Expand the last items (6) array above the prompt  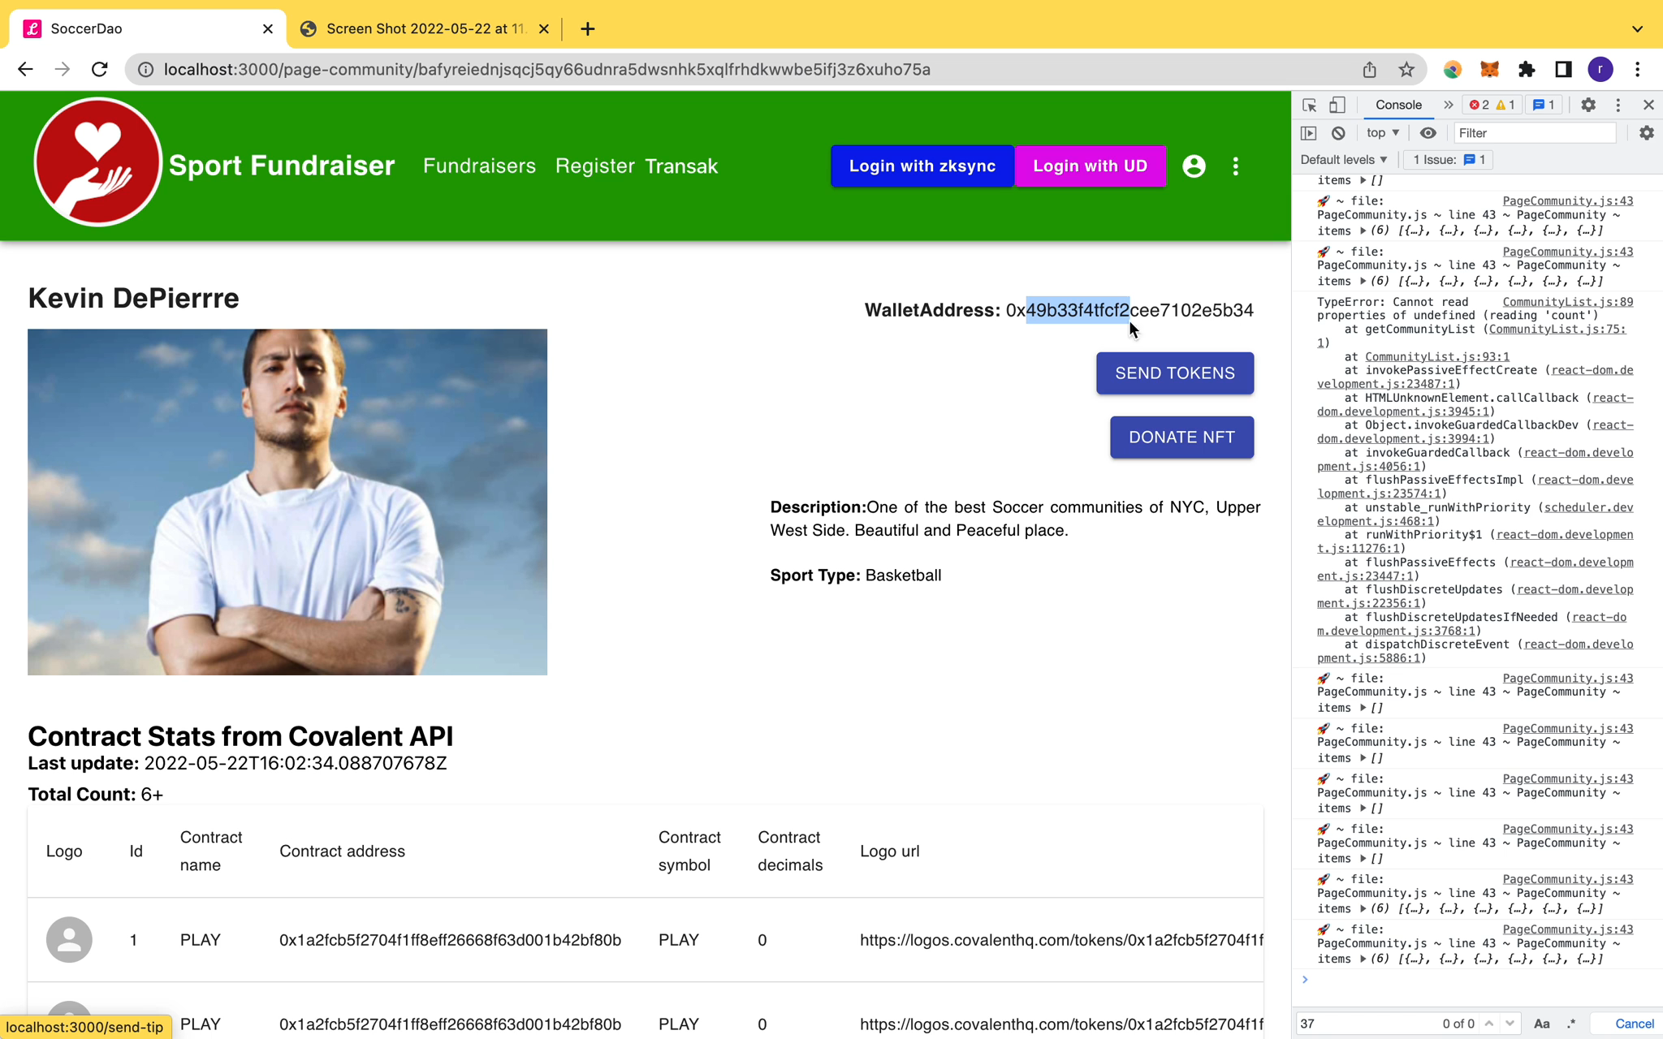[1363, 959]
